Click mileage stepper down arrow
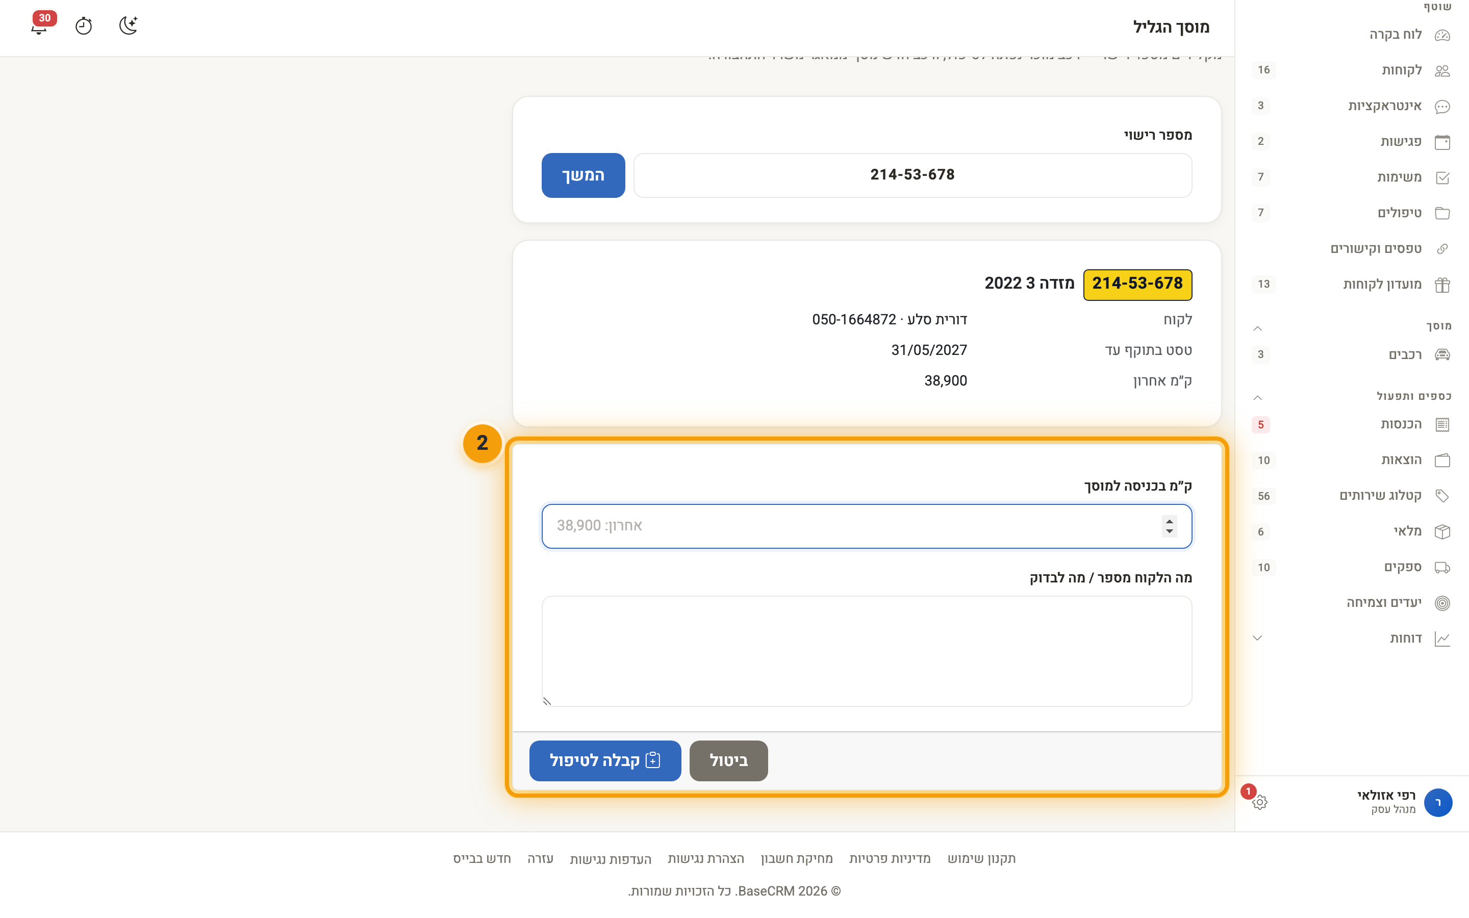 coord(1169,532)
